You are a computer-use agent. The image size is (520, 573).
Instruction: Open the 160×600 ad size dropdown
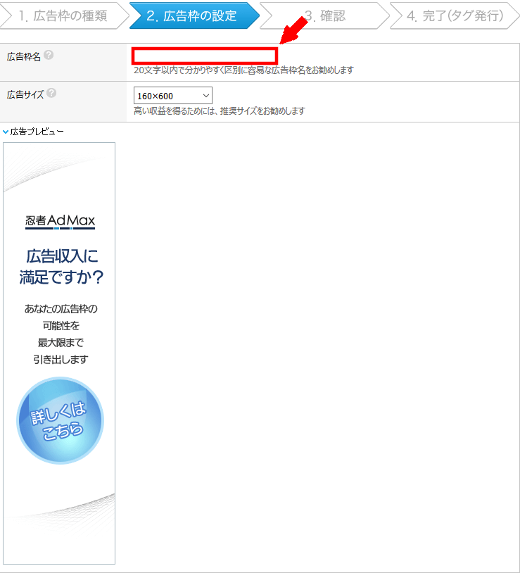pyautogui.click(x=172, y=96)
